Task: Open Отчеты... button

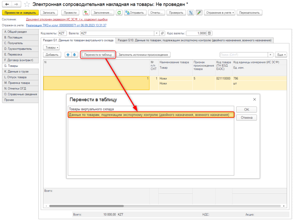Action: (157, 13)
